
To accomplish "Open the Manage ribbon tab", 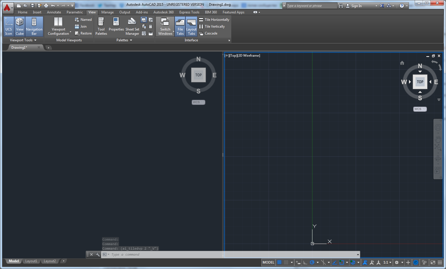I will pyautogui.click(x=107, y=12).
